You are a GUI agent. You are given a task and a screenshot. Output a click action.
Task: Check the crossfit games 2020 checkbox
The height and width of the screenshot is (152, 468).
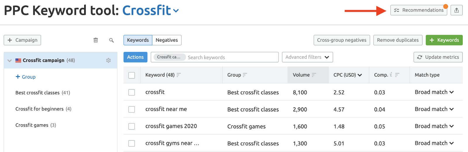tap(132, 126)
